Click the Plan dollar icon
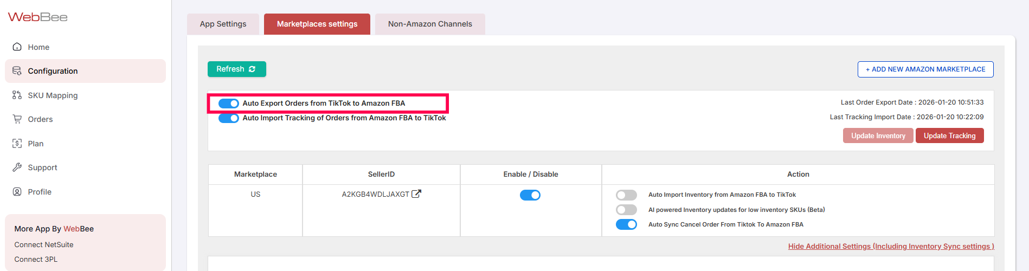Viewport: 1029px width, 271px height. (17, 144)
